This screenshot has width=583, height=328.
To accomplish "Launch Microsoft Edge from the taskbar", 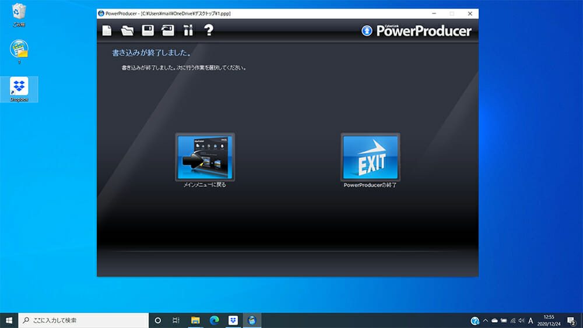I will point(214,320).
